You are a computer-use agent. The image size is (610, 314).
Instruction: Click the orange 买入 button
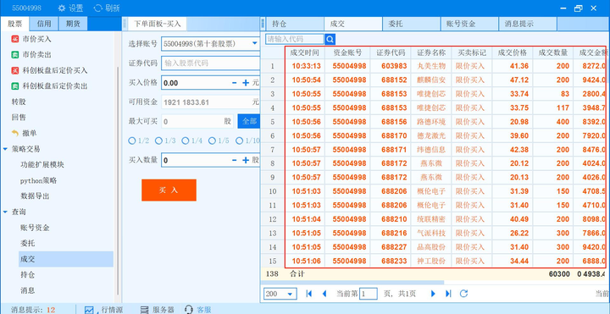(x=169, y=190)
